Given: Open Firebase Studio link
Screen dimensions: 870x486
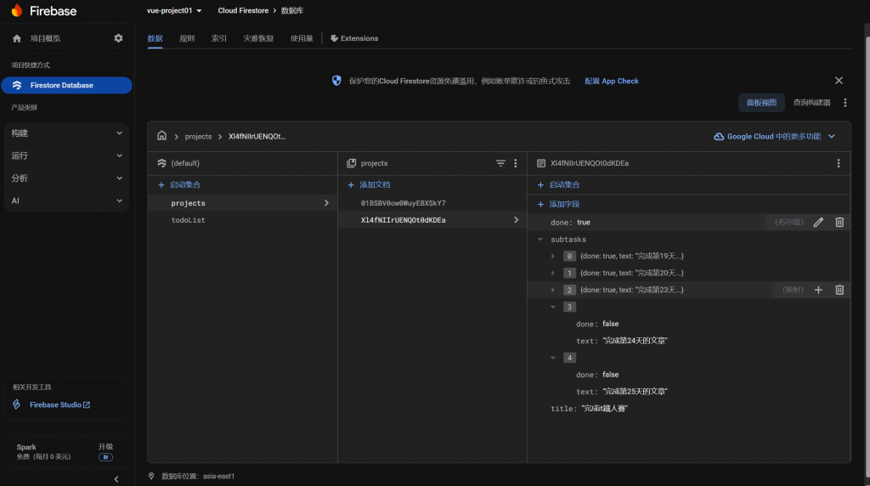Looking at the screenshot, I should click(59, 405).
